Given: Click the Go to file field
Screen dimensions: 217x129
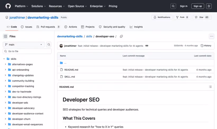Looking at the screenshot, I should (27, 51).
